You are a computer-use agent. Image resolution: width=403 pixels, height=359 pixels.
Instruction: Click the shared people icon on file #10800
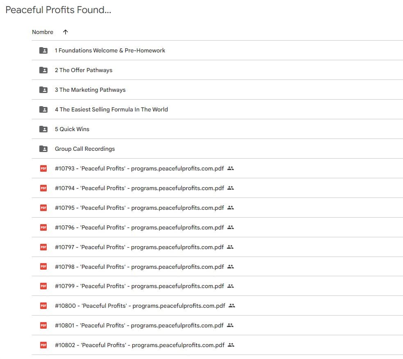tap(232, 306)
